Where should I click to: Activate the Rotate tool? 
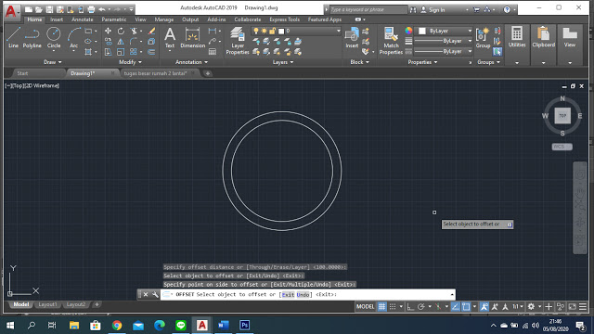click(121, 31)
